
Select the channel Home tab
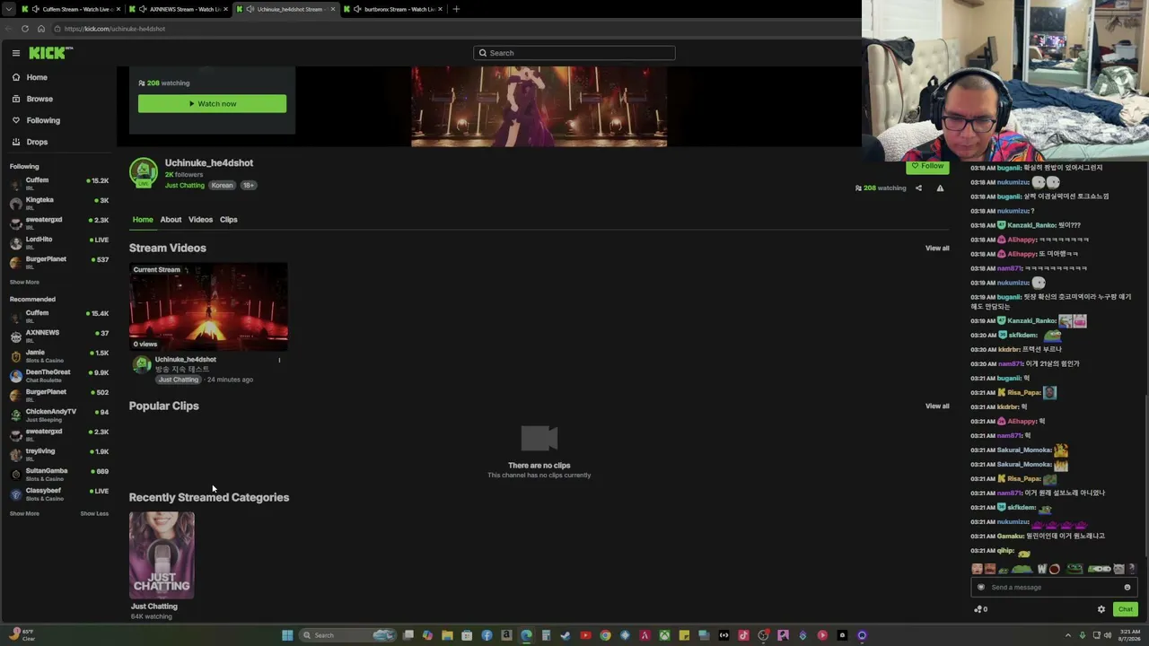click(x=143, y=219)
